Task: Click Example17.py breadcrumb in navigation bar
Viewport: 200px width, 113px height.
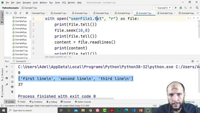Action: click(x=29, y=8)
